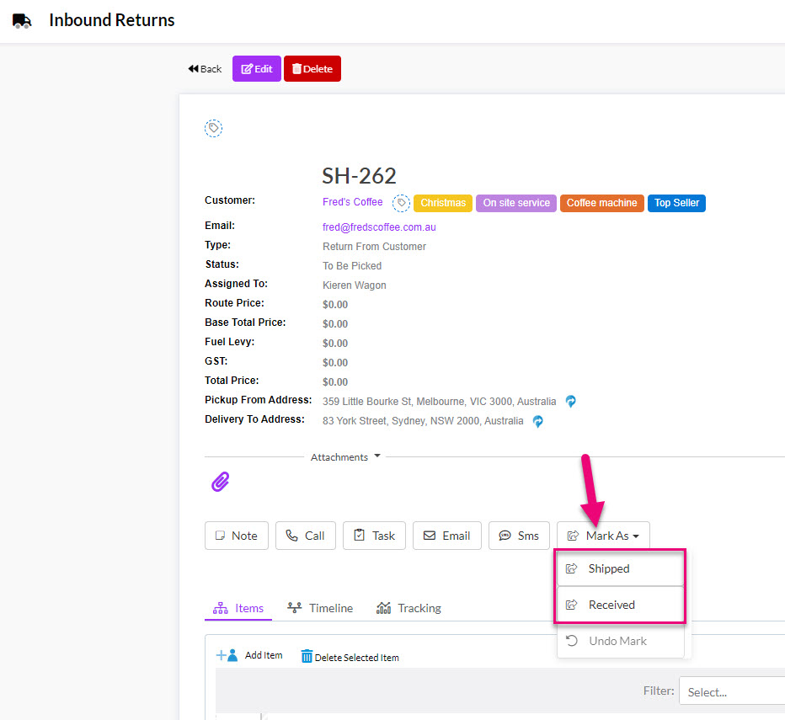Click the pickup address 359 Little Bourke St
The image size is (785, 720).
(439, 402)
